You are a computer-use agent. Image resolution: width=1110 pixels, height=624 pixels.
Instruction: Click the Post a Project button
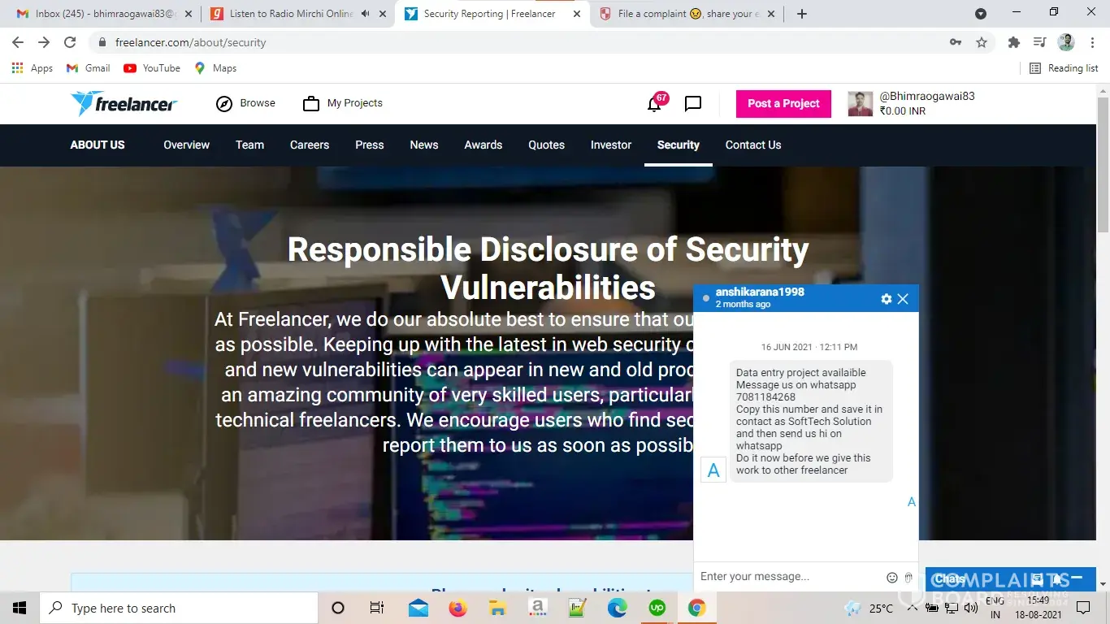783,103
